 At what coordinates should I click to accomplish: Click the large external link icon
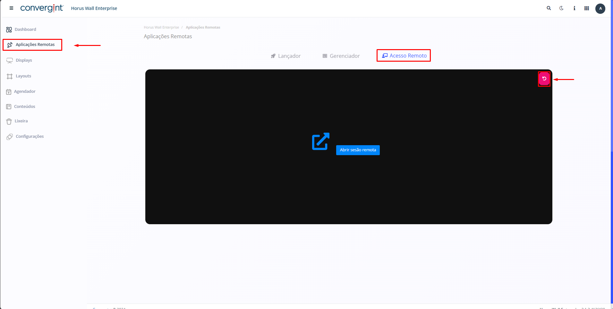pos(320,141)
